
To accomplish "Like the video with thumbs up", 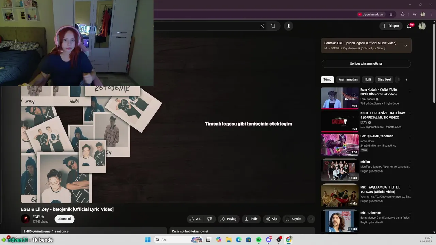I will coord(195,219).
